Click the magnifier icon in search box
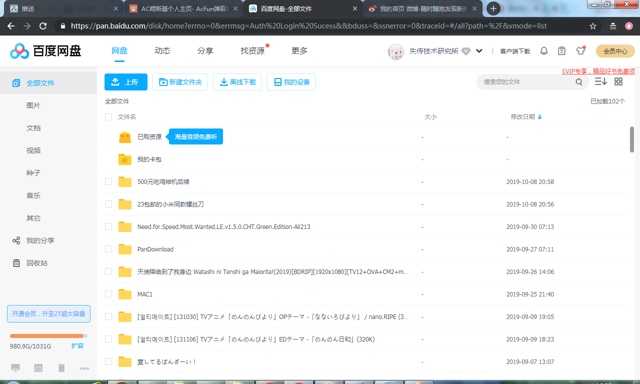This screenshot has width=640, height=384. pos(578,82)
